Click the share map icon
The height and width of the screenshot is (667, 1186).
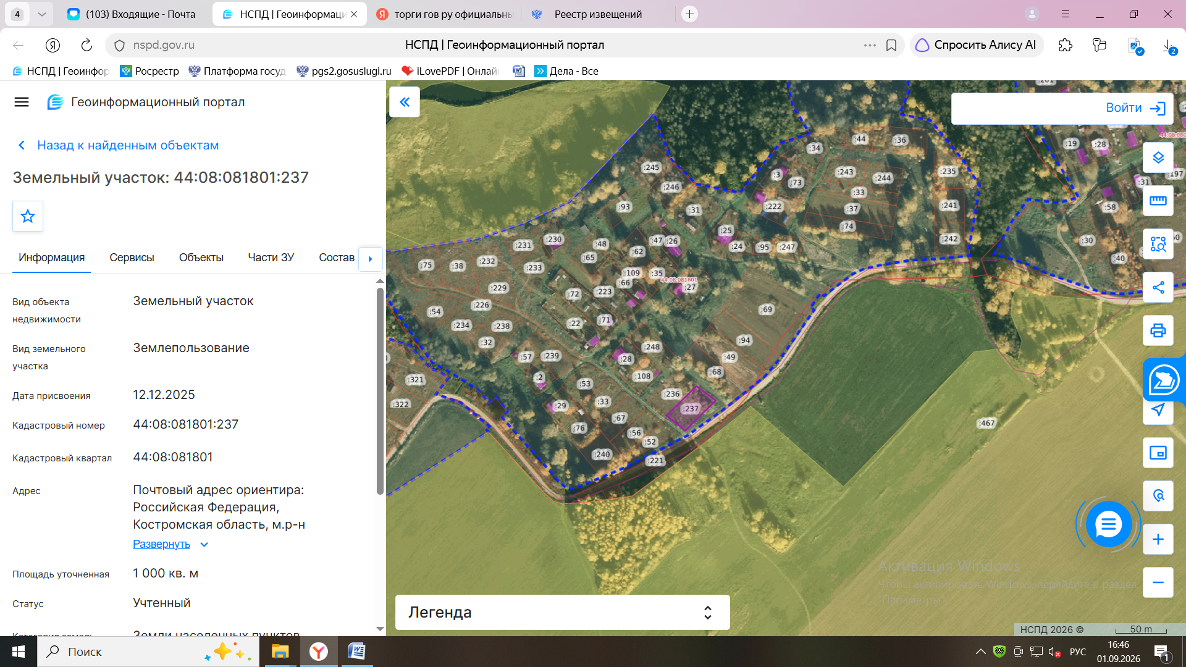tap(1158, 287)
